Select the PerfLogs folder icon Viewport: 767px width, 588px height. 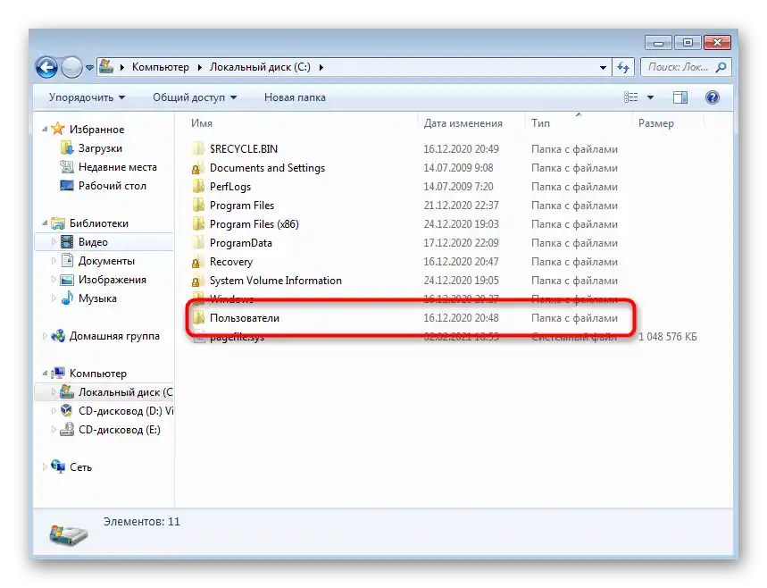point(198,187)
